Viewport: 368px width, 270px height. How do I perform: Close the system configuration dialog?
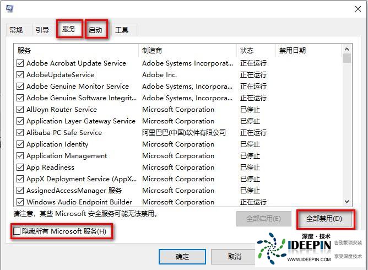point(358,9)
